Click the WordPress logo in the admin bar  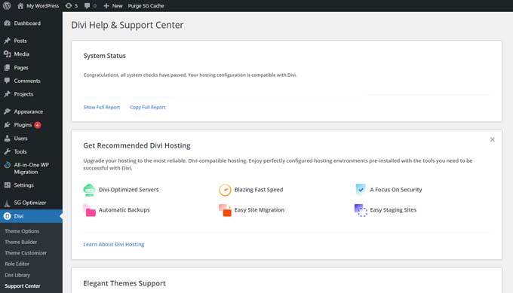tap(7, 5)
